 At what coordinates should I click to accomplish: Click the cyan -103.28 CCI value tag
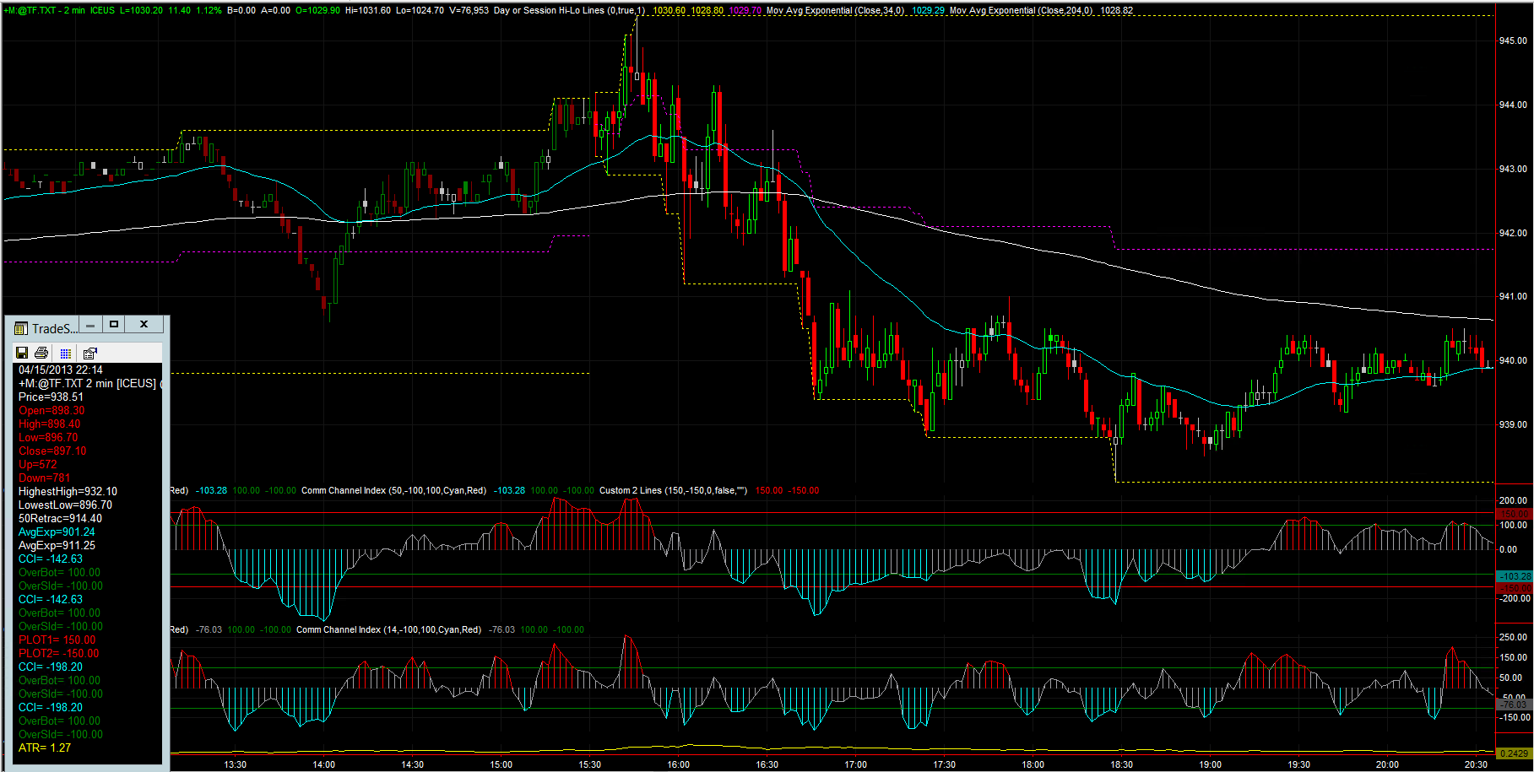point(1514,576)
